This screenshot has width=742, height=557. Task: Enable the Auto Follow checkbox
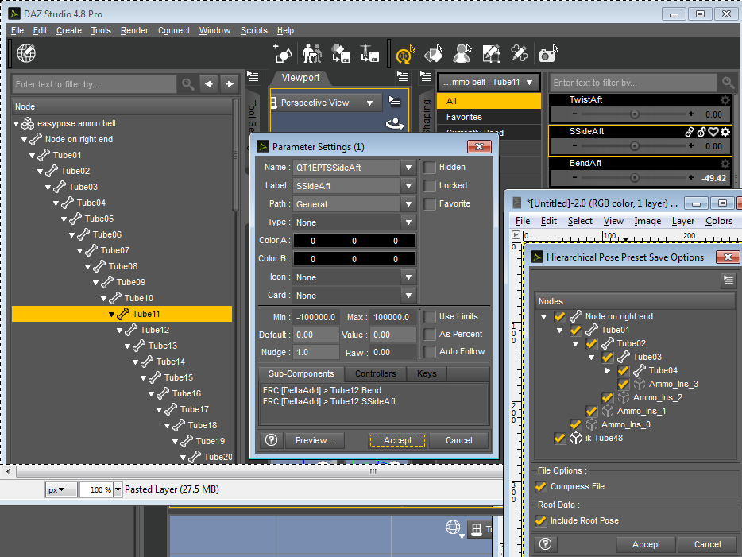coord(430,352)
